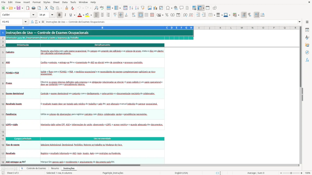Open the Font Color dropdown arrow
Image resolution: width=312 pixels, height=175 pixels.
tap(83, 15)
